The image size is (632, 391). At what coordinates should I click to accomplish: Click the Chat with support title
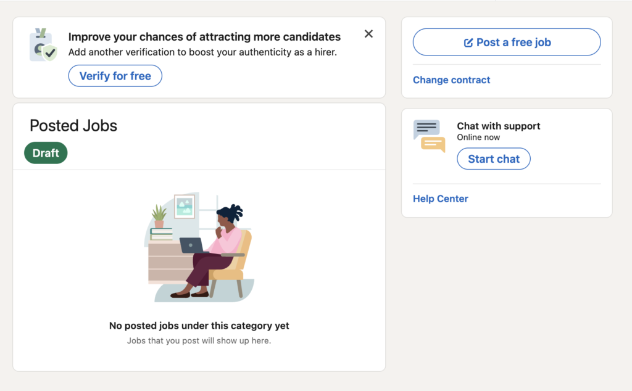498,126
